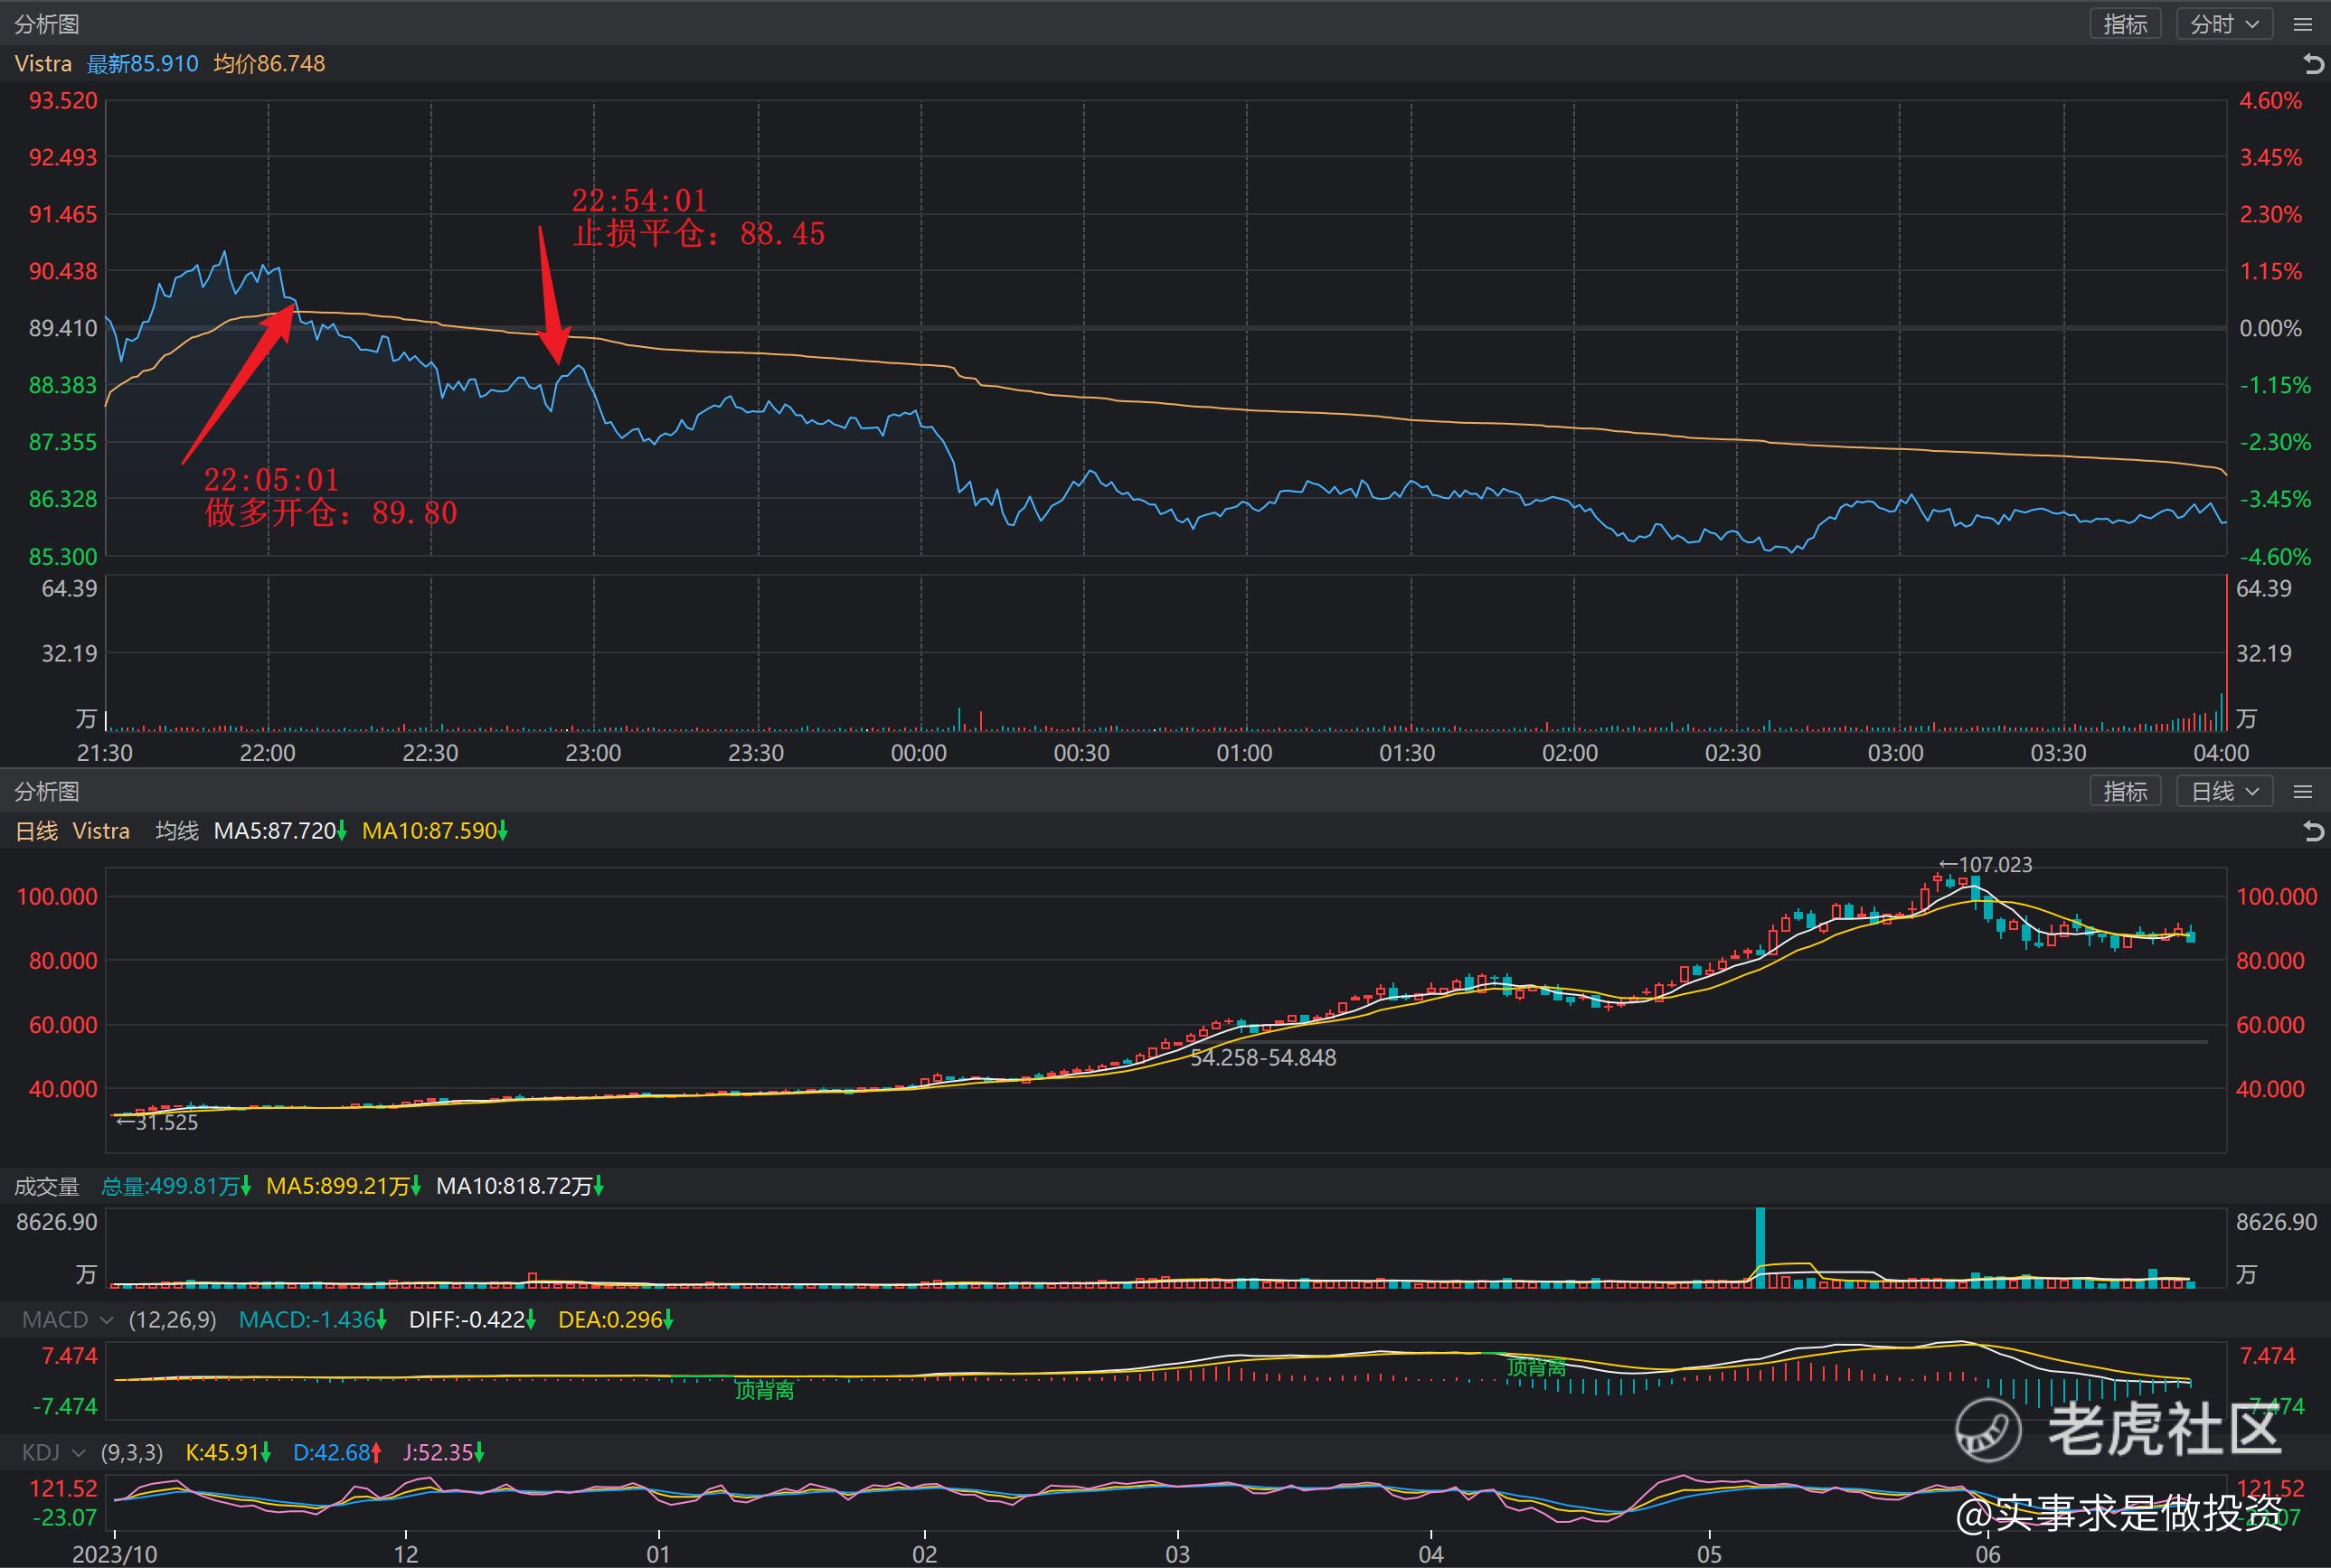This screenshot has height=1568, width=2331.
Task: Open the 指标 button in the lower daily panel
Action: 2126,791
